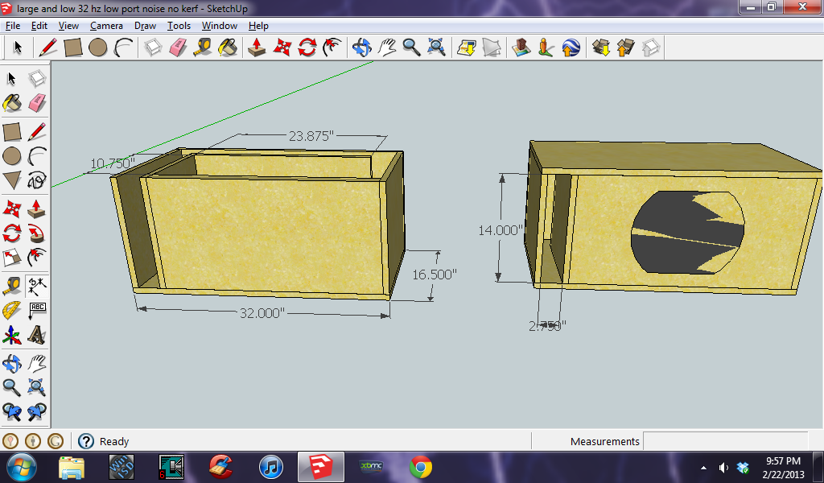Click Preview Model in Google Earth icon
Viewport: 824px width, 483px height.
(x=571, y=47)
